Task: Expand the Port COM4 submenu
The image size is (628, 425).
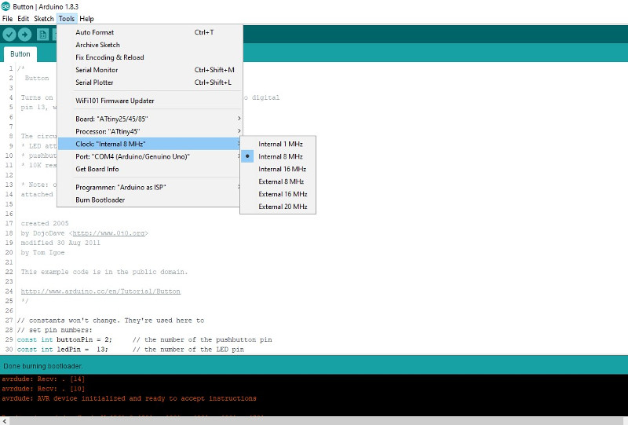Action: click(149, 156)
